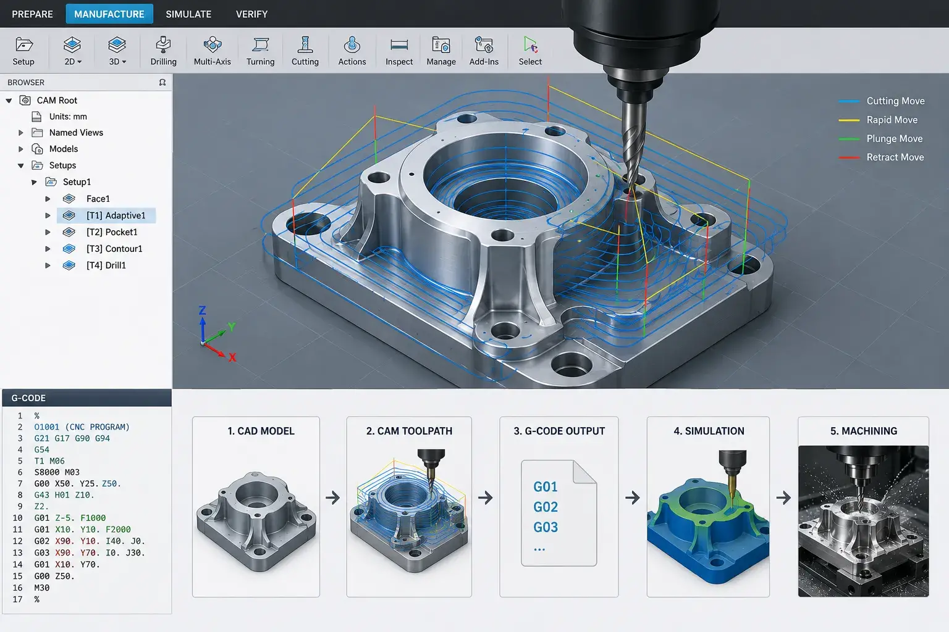Open the Multi-Axis tool
Screen dimensions: 949x632
pos(212,51)
